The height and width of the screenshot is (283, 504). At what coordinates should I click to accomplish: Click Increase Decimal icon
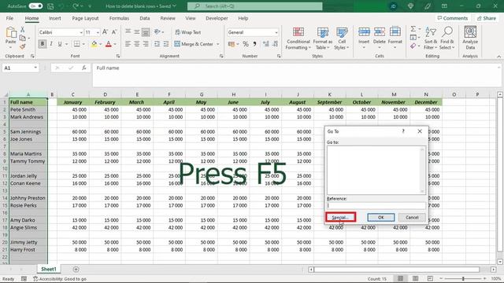tap(266, 44)
